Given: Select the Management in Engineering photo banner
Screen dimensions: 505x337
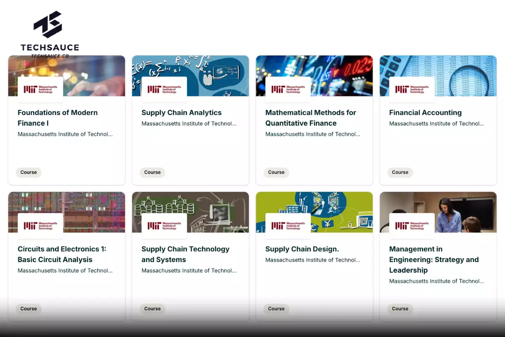Looking at the screenshot, I should click(438, 212).
